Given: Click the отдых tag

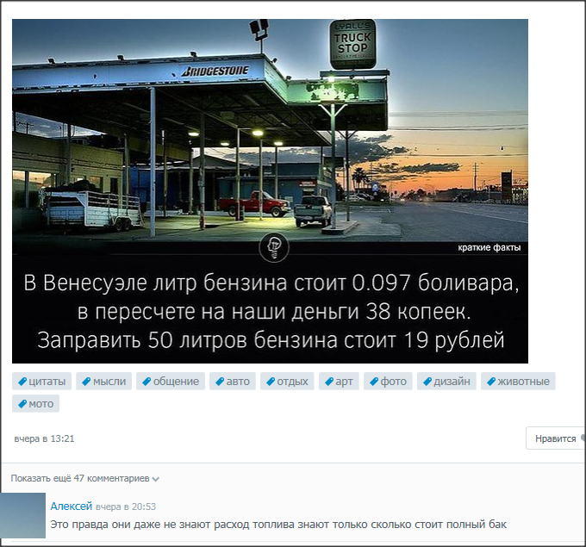Looking at the screenshot, I should click(x=287, y=382).
